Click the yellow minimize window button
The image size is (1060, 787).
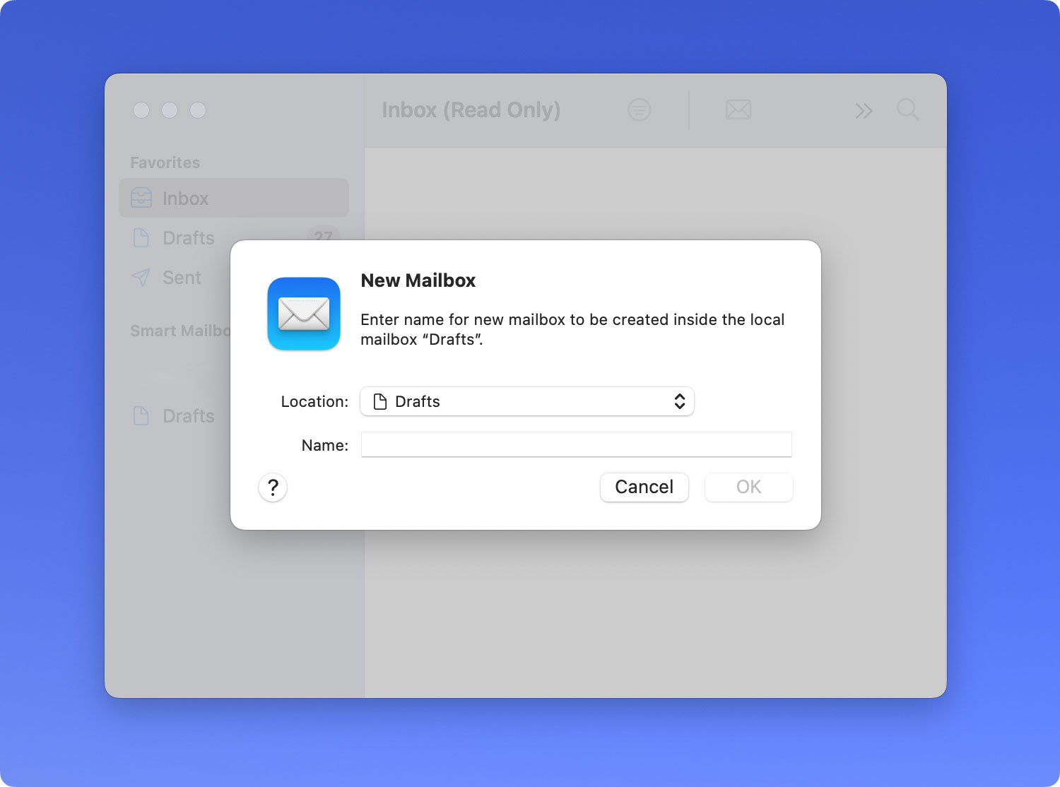(x=170, y=110)
